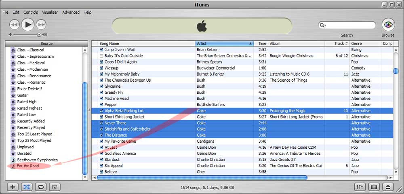Select the For the Road playlist
Screen dimensions: 404x194
(x=28, y=166)
